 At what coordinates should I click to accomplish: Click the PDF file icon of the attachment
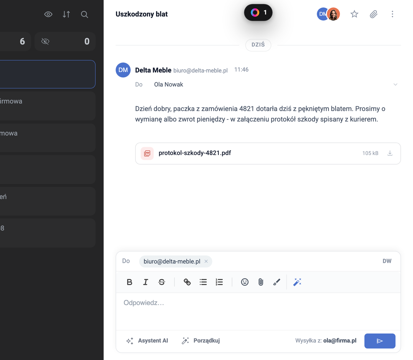pos(147,153)
